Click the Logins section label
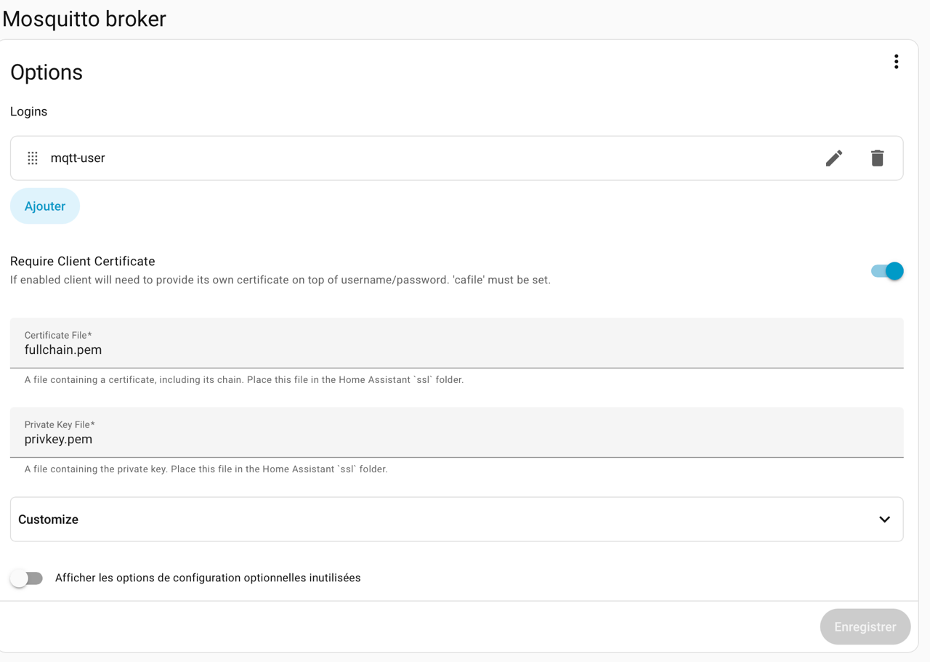Viewport: 930px width, 662px height. 29,112
